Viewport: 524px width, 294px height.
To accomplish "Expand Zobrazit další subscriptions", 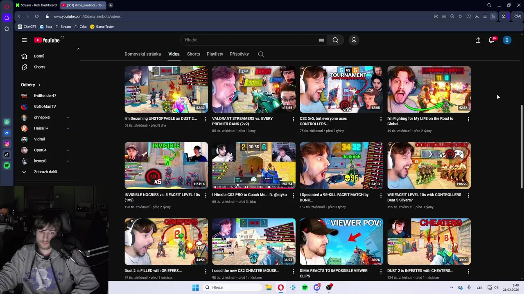I will (x=45, y=172).
